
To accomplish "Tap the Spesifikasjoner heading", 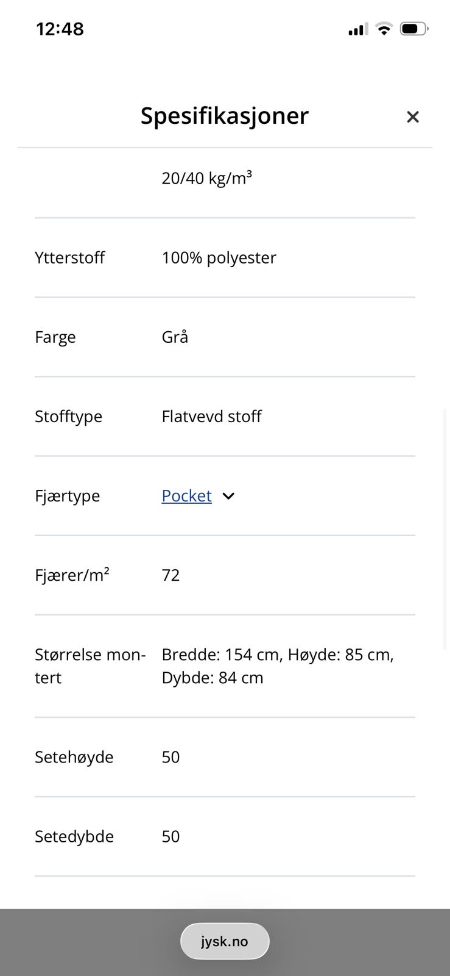I will click(x=225, y=116).
